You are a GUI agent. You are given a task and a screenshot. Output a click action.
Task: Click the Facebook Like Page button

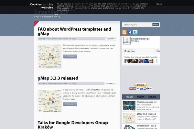click(x=130, y=51)
